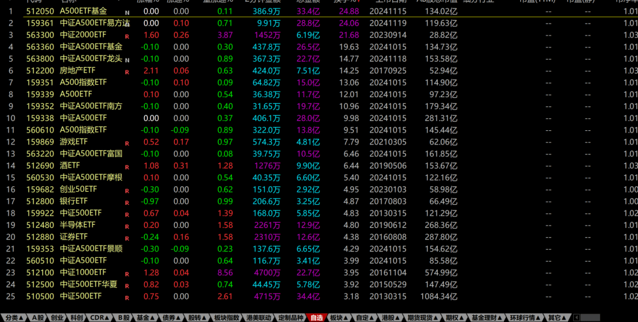Image resolution: width=638 pixels, height=322 pixels.
Task: Click the small scroll icon after the 其它 tab
Action: [576, 318]
